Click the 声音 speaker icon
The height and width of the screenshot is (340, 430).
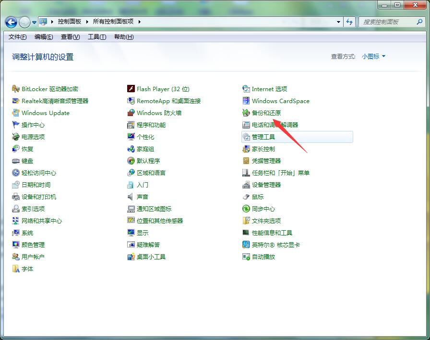click(131, 197)
